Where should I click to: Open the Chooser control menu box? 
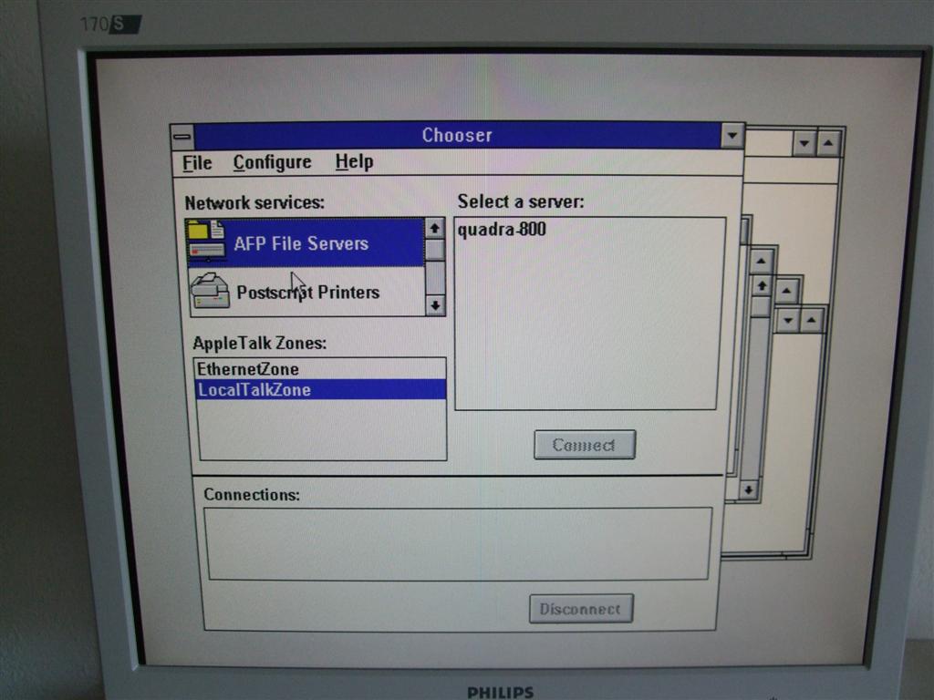pyautogui.click(x=182, y=138)
